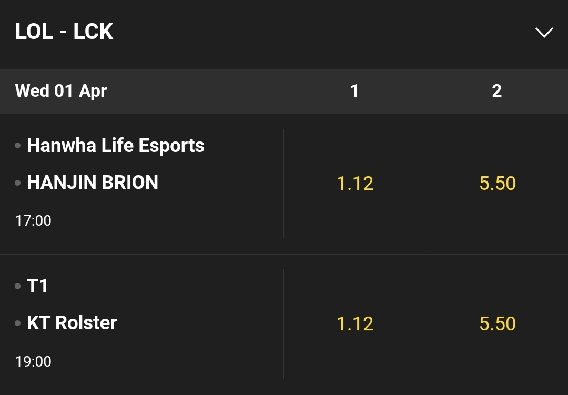Open the KT Rolster team name
The width and height of the screenshot is (568, 395).
[72, 322]
